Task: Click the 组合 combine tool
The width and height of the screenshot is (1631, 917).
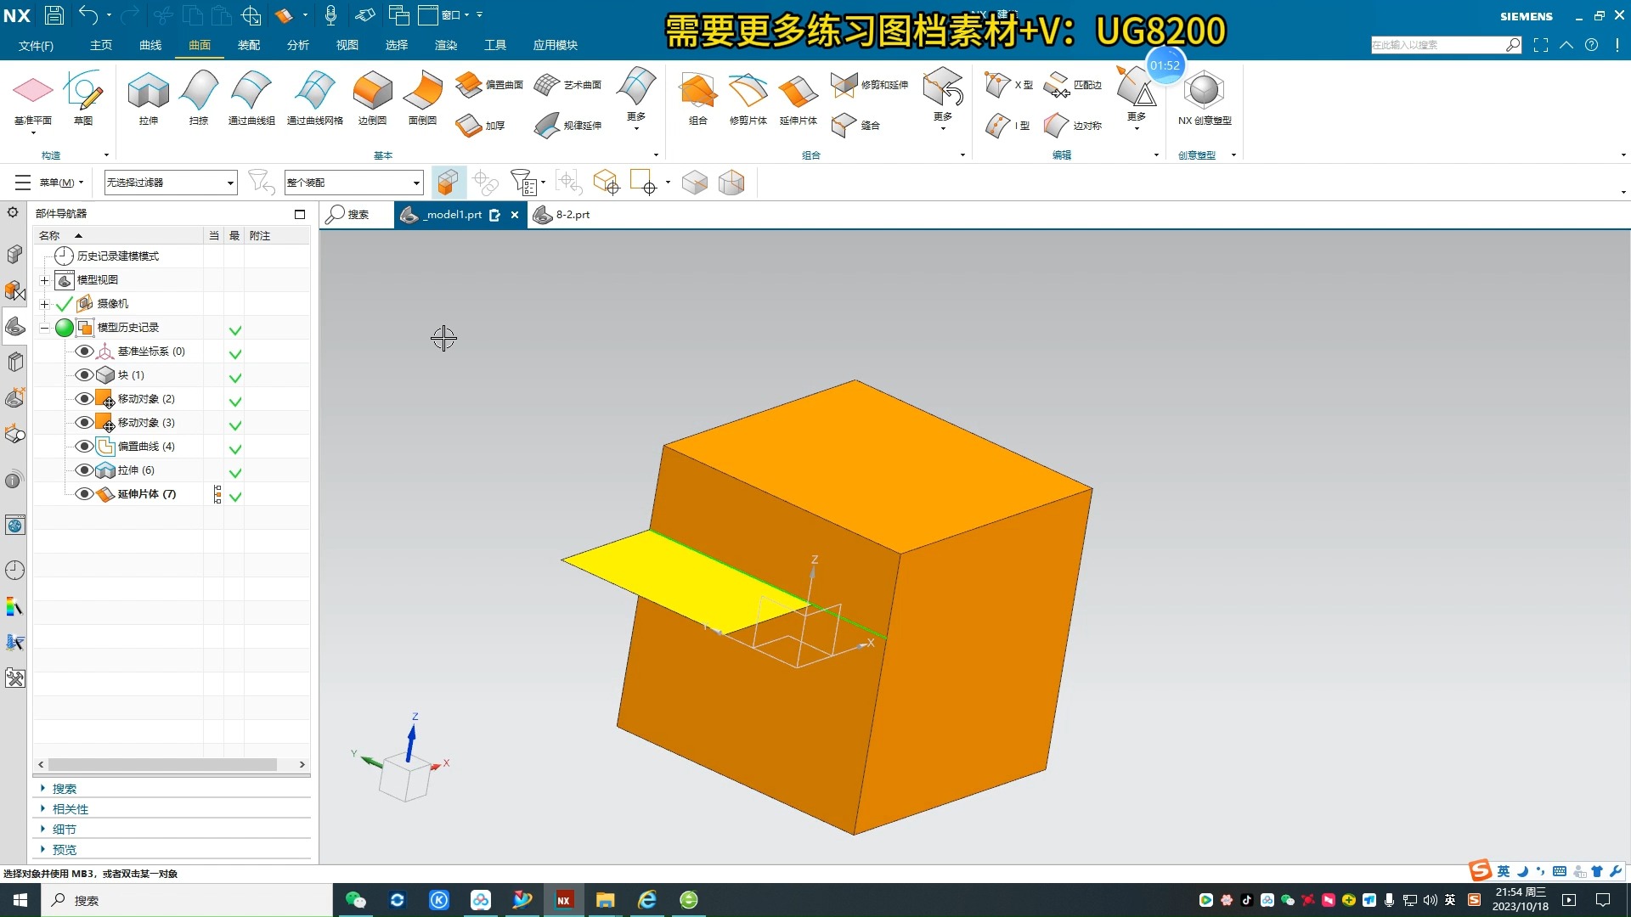Action: pyautogui.click(x=698, y=98)
